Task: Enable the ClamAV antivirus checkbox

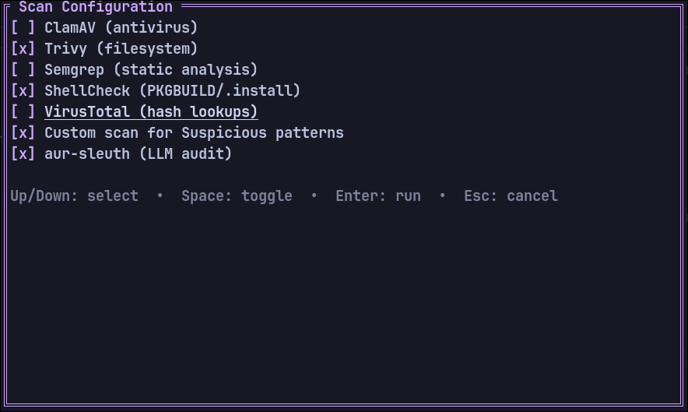Action: [23, 28]
